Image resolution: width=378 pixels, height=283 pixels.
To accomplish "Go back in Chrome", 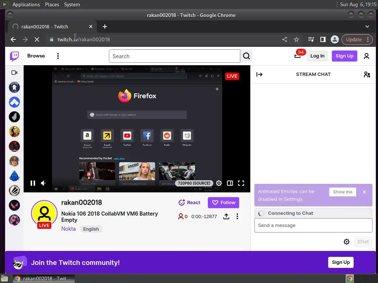I will click(x=13, y=39).
